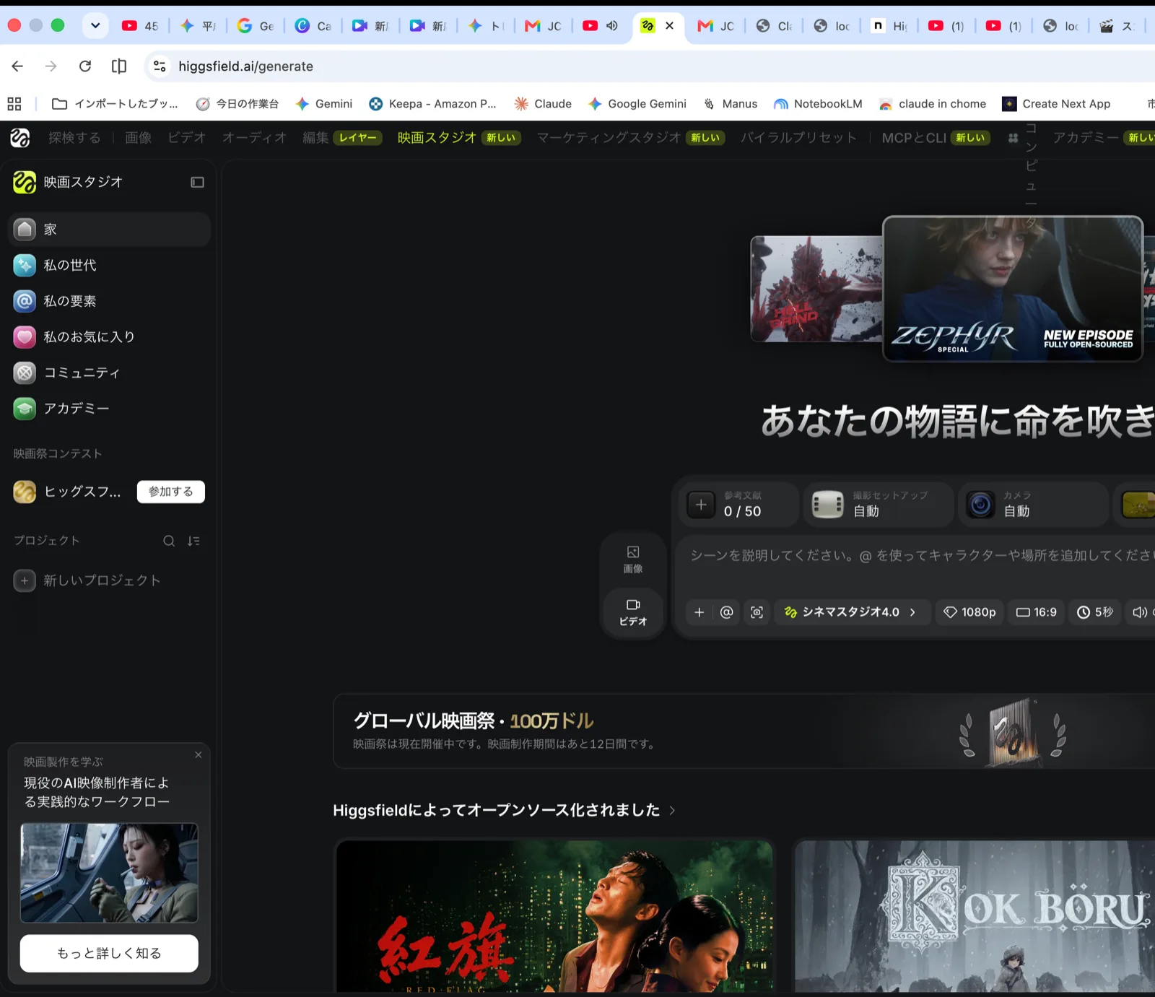Reload the page in the browser toolbar
This screenshot has width=1155, height=997.
pyautogui.click(x=85, y=66)
